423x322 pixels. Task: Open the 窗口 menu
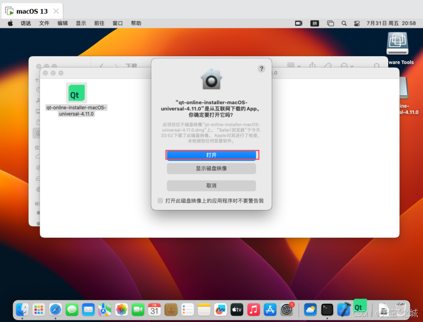pyautogui.click(x=118, y=23)
